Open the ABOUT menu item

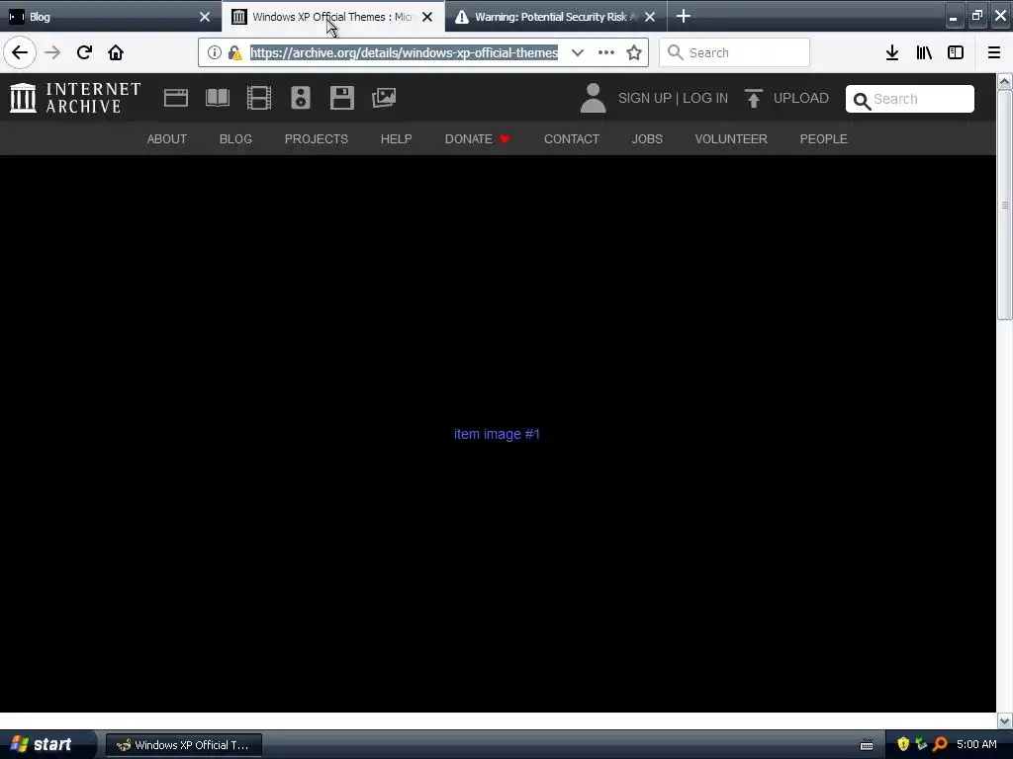coord(166,138)
